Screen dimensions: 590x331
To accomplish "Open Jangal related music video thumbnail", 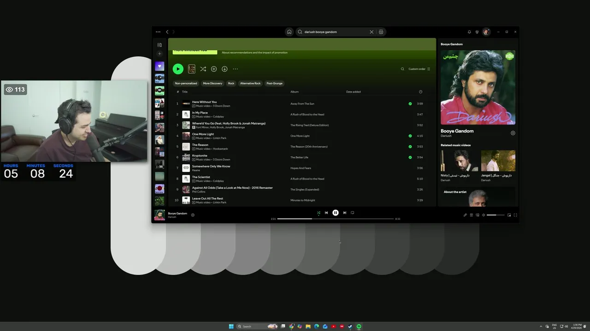I will pyautogui.click(x=498, y=160).
